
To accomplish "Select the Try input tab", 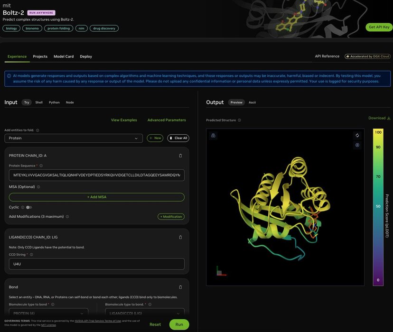I will 27,102.
